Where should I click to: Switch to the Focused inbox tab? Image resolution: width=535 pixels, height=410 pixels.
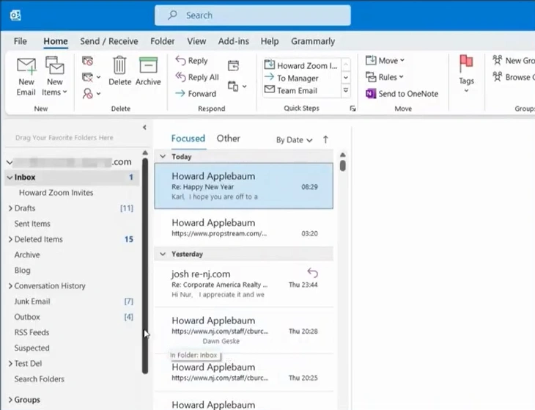(188, 139)
